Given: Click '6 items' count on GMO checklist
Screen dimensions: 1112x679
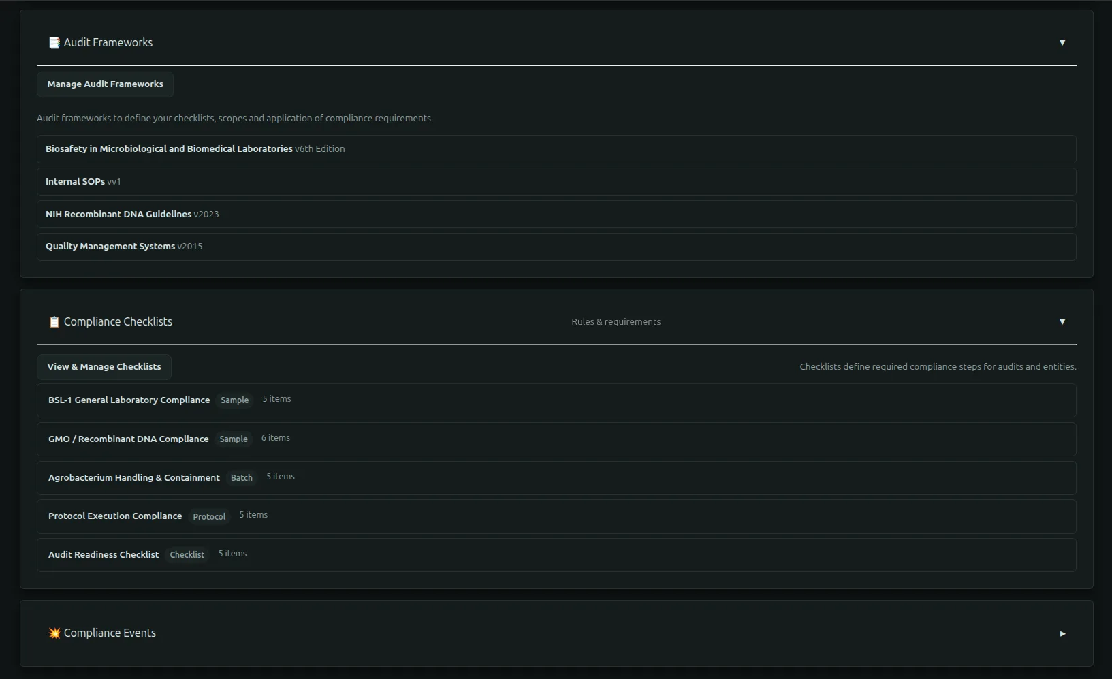Looking at the screenshot, I should [x=276, y=438].
